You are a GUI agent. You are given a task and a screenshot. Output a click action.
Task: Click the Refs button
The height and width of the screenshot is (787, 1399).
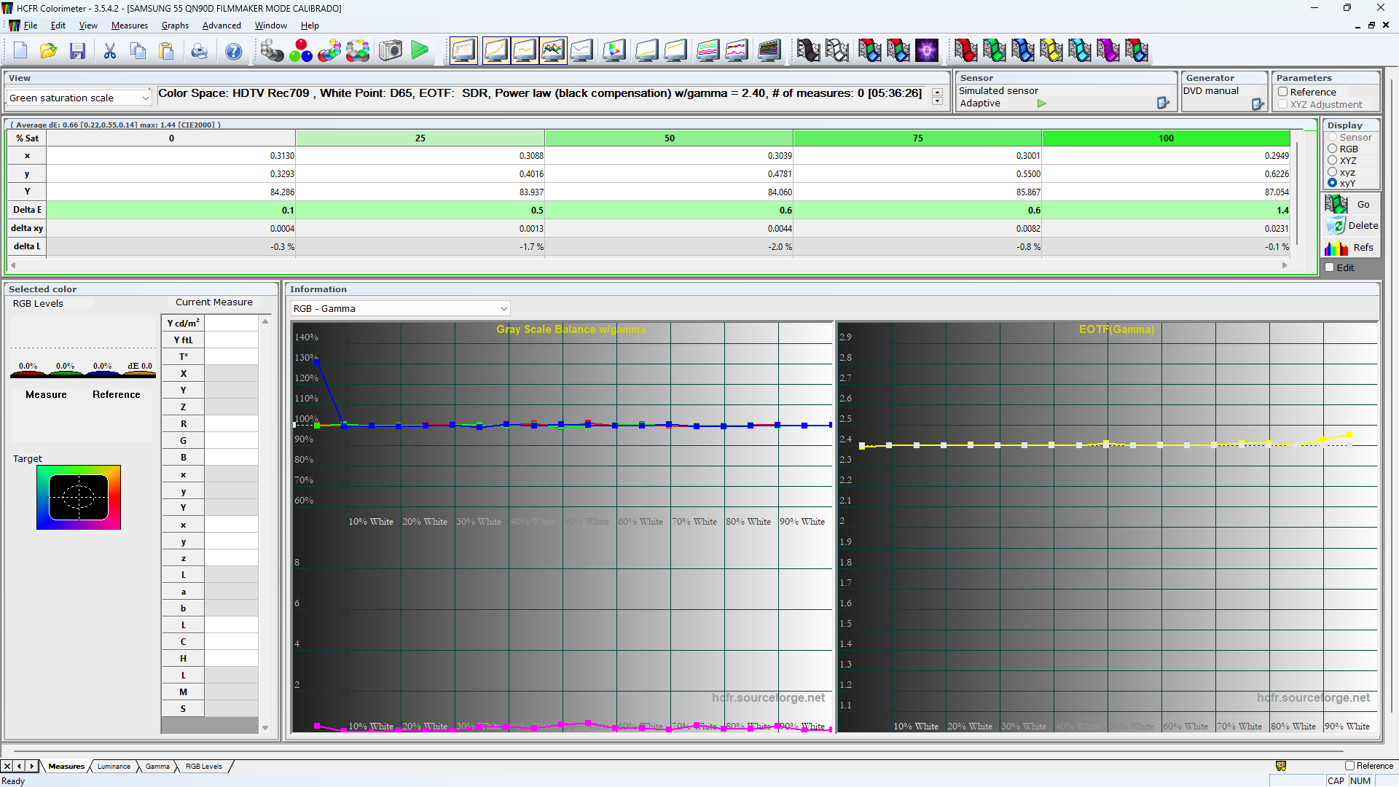point(1354,248)
